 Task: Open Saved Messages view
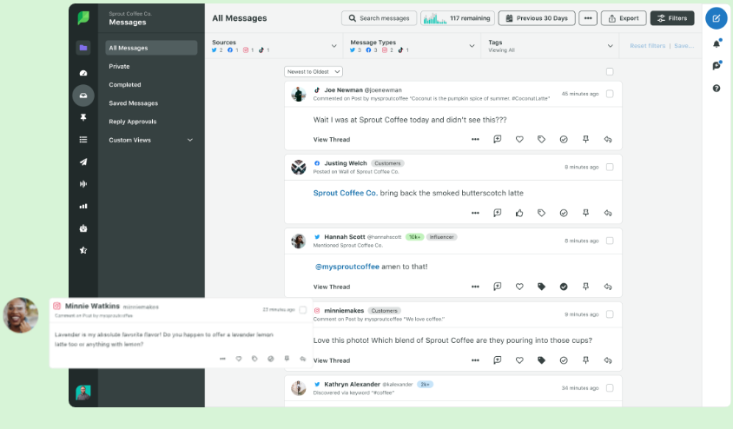click(x=133, y=103)
